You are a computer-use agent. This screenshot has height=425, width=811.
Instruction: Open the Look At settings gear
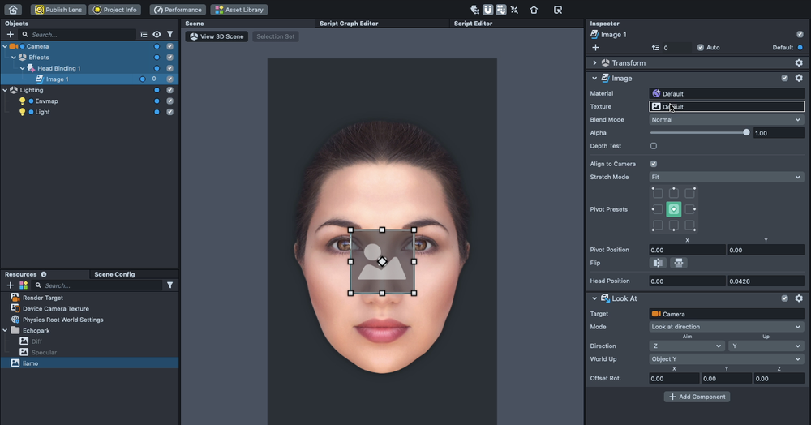(x=799, y=298)
